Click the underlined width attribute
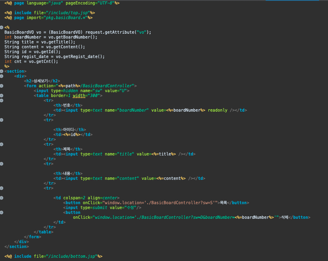Image resolution: width=328 pixels, height=261 pixels. pos(79,95)
